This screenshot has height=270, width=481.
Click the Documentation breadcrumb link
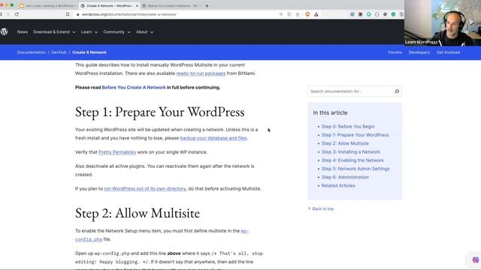32,52
